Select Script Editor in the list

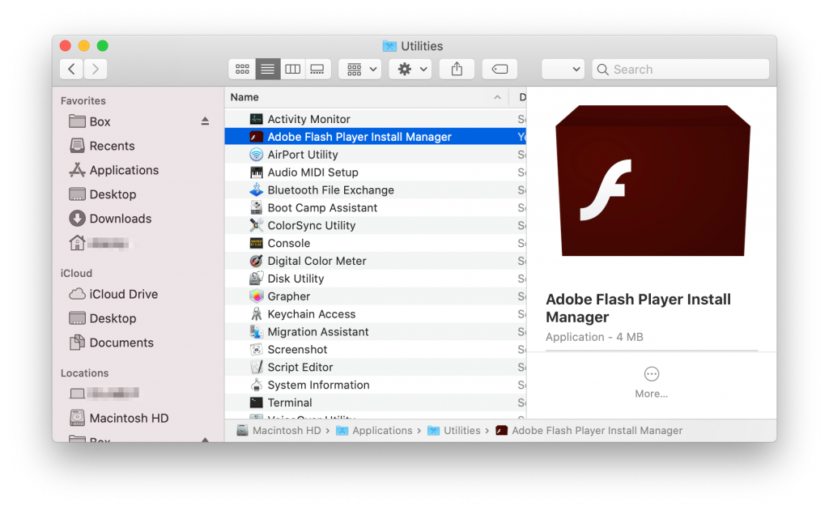click(x=376, y=367)
